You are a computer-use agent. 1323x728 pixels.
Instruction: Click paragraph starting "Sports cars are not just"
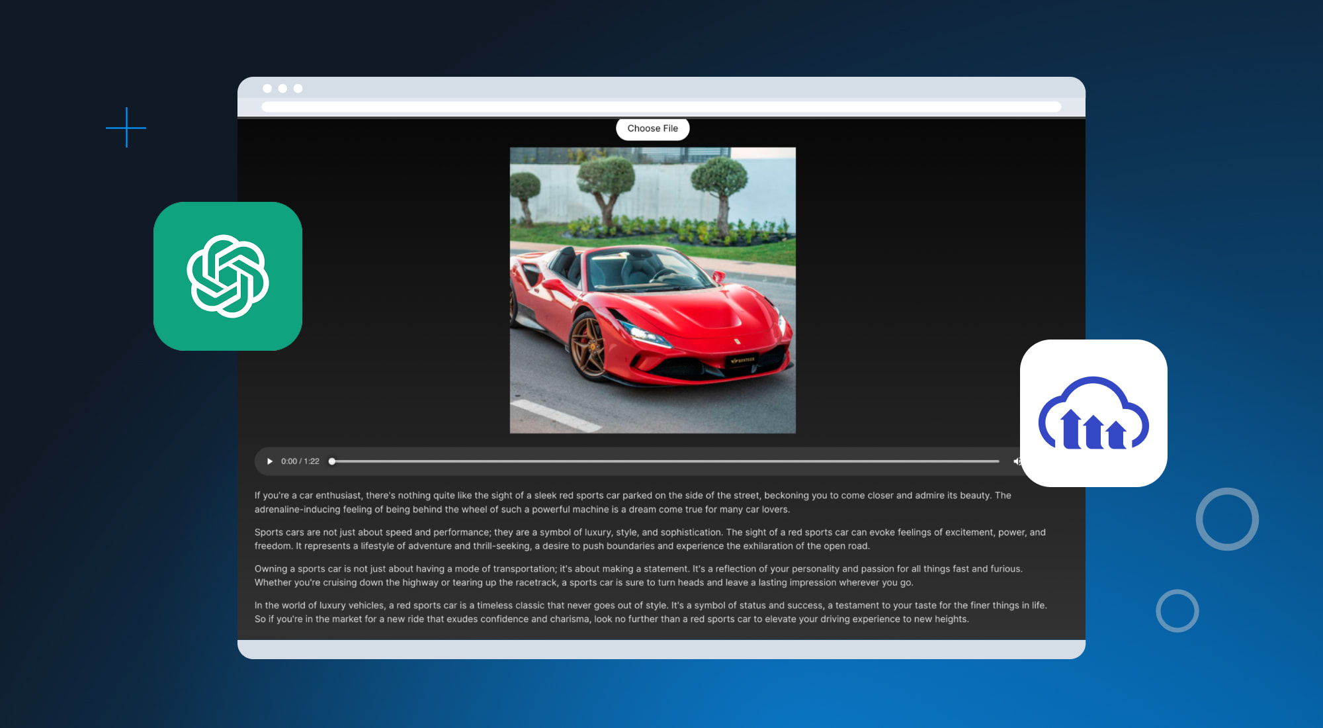(650, 539)
